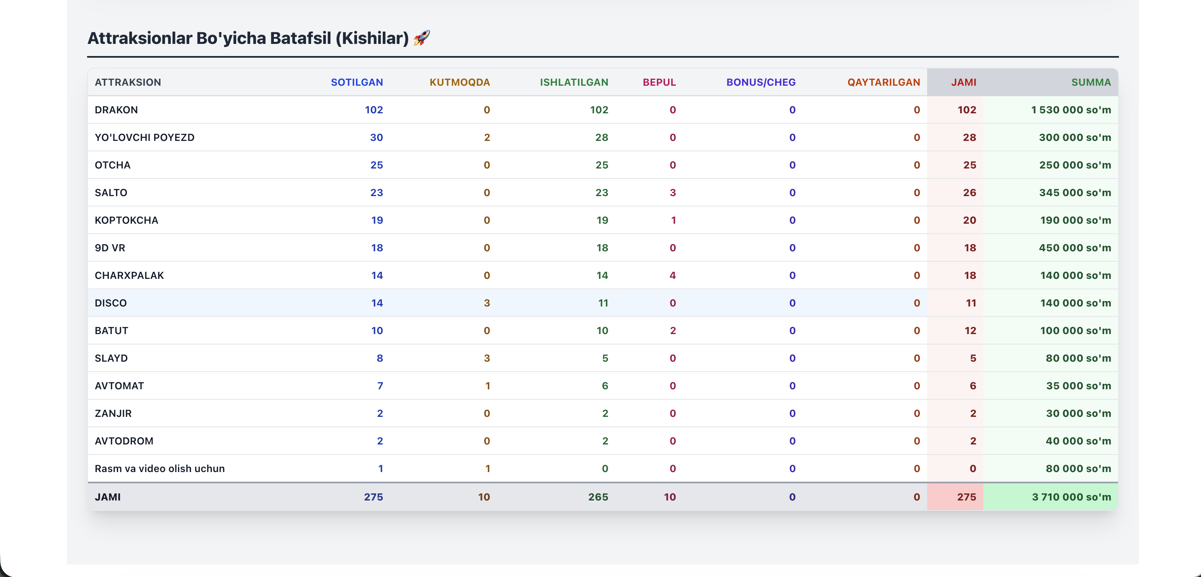Viewport: 1201px width, 577px height.
Task: Click the BEPUL column header
Action: click(x=659, y=82)
